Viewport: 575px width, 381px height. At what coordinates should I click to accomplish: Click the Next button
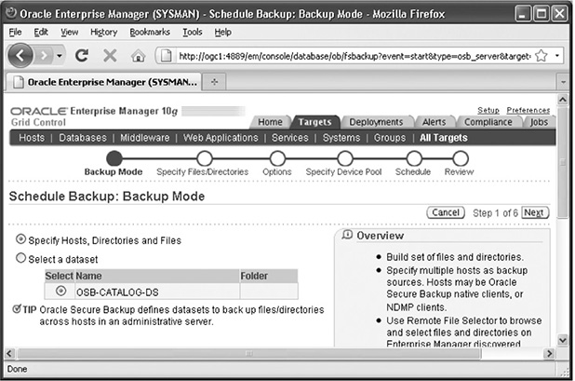[x=535, y=212]
